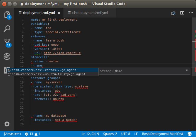Click 'ubuntu' stemcell value on line 20

[58, 99]
